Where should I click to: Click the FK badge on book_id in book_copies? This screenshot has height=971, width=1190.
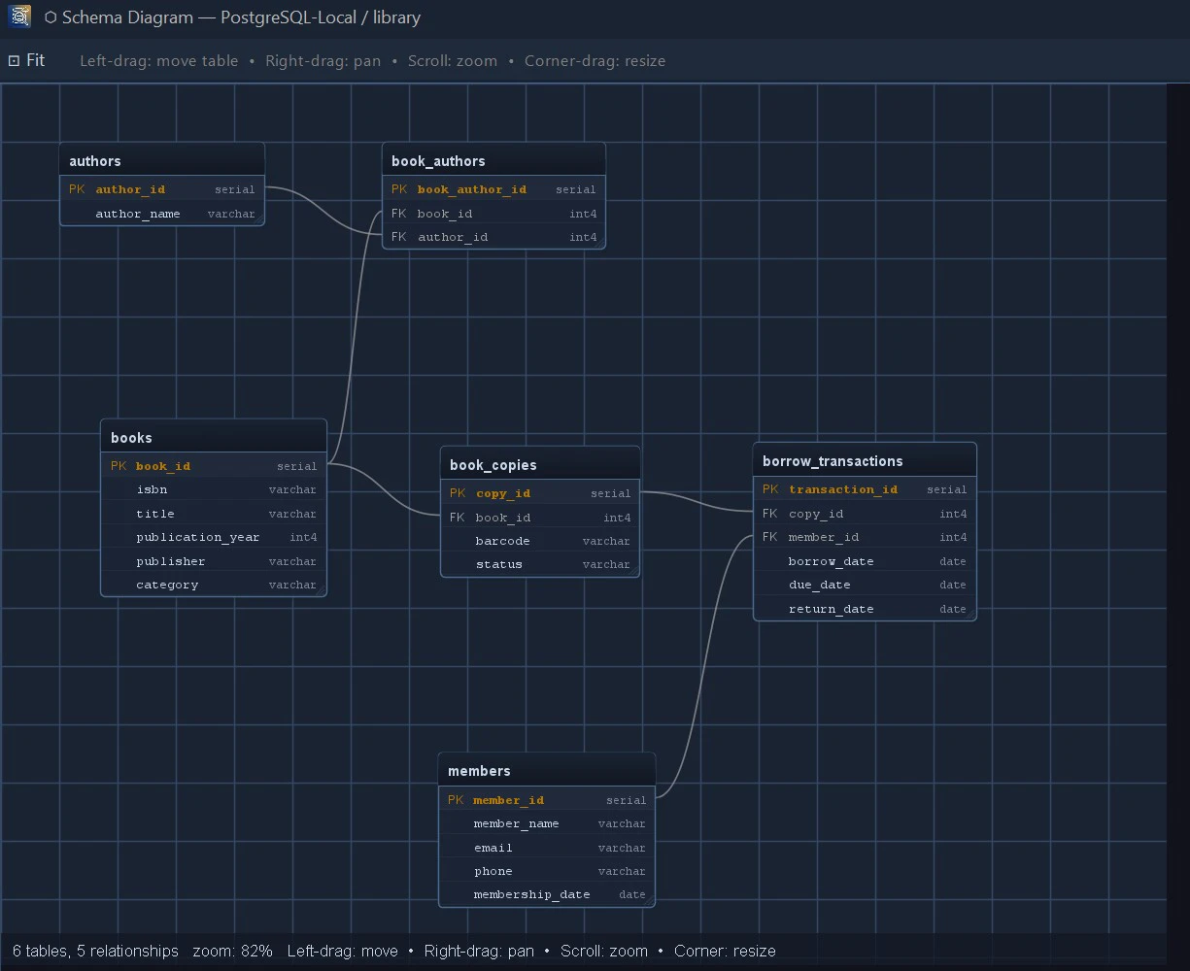point(457,518)
